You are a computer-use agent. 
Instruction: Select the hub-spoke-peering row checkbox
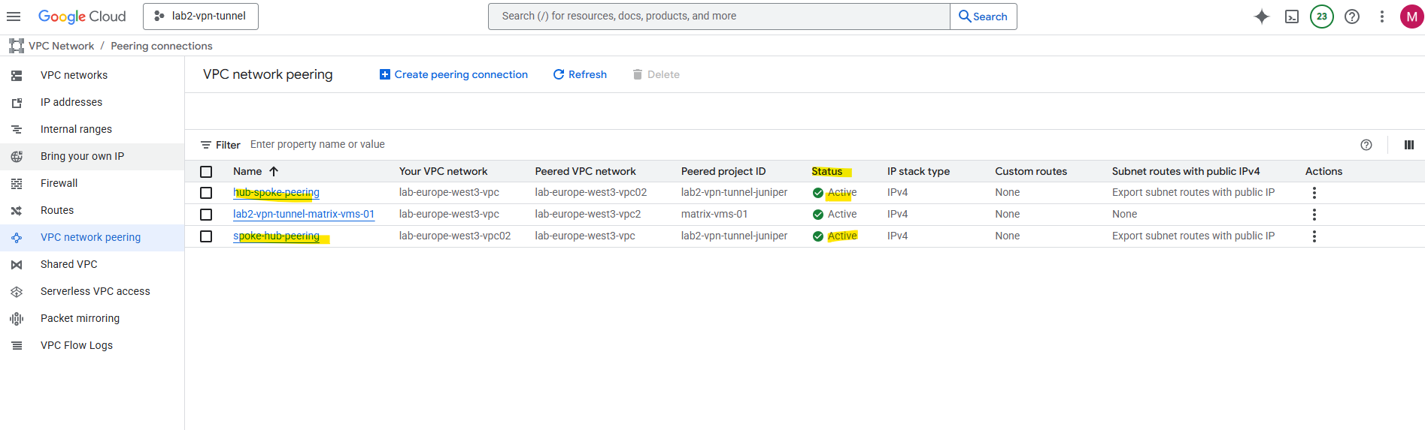206,193
